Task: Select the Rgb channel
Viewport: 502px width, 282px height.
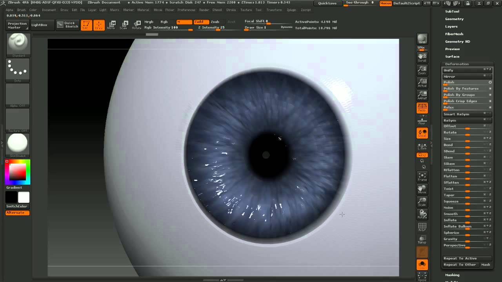Action: point(164,22)
